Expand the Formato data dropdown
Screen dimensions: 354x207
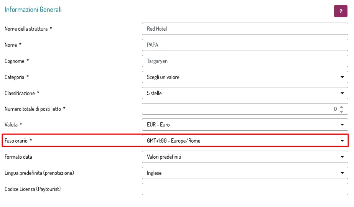[245, 157]
